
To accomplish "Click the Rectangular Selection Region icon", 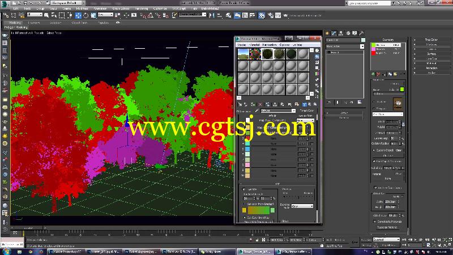I will (x=62, y=15).
